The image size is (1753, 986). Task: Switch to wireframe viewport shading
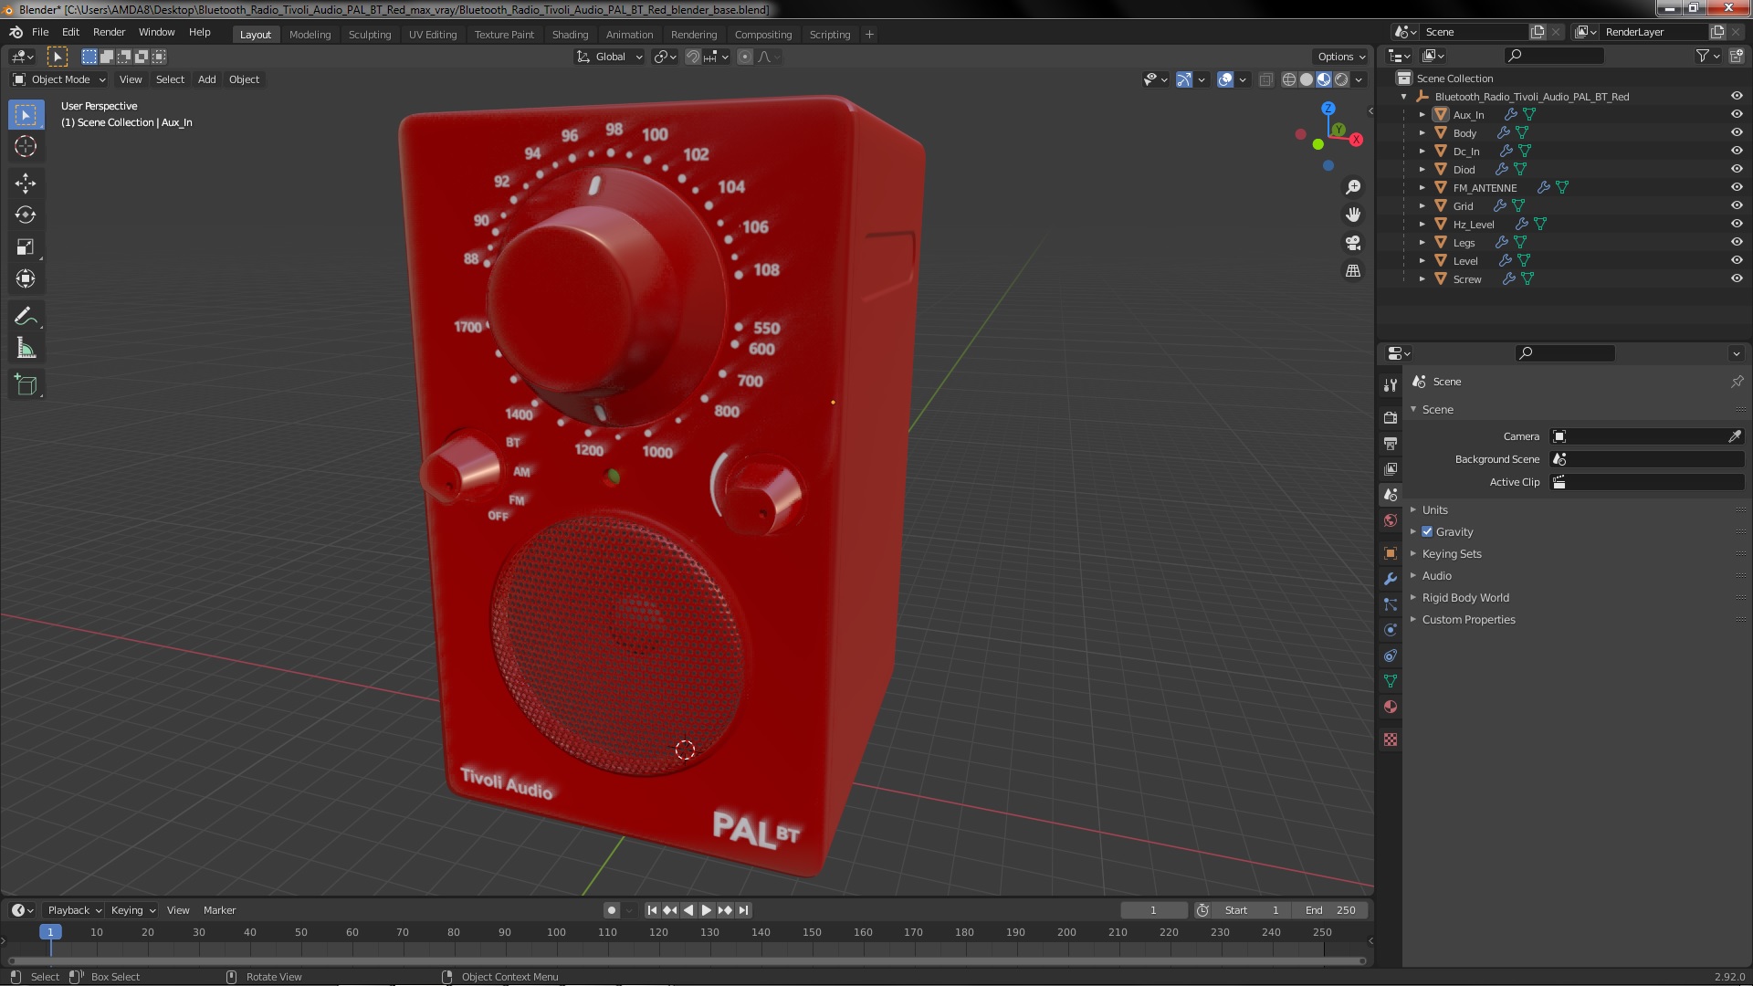(x=1289, y=79)
